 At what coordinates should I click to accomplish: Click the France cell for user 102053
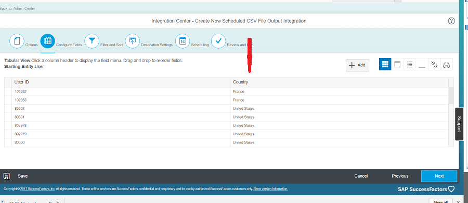pos(340,100)
